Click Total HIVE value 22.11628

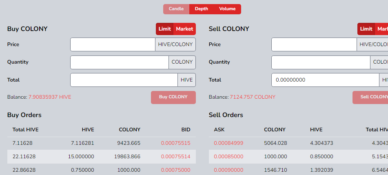click(x=24, y=157)
